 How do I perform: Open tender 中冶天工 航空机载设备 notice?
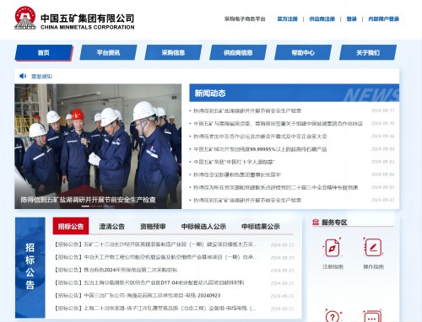click(155, 257)
